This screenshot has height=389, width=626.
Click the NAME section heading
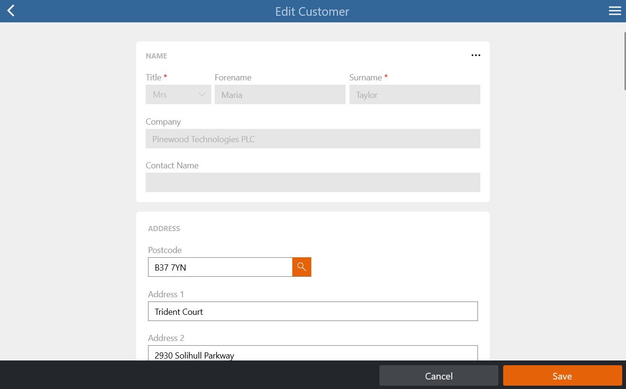tap(156, 56)
